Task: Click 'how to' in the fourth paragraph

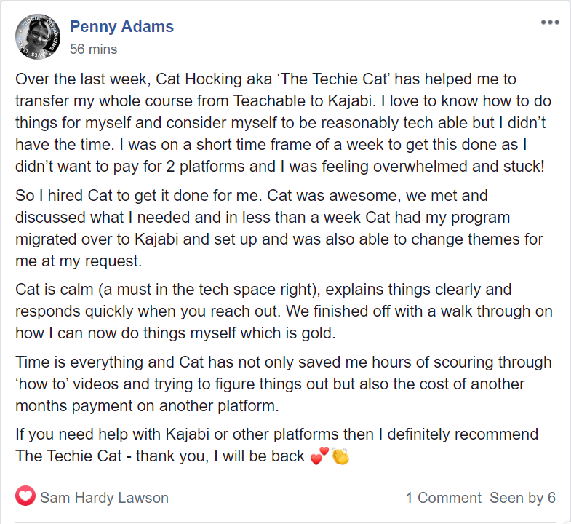Action: click(x=44, y=384)
